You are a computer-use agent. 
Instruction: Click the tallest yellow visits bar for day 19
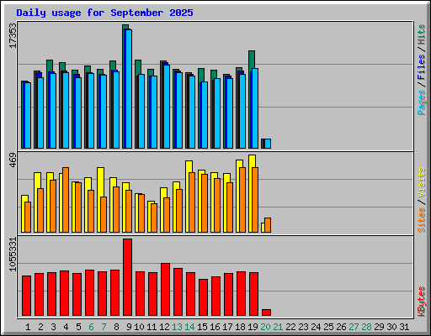click(252, 194)
